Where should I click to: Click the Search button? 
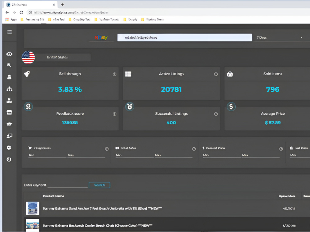pos(100,185)
